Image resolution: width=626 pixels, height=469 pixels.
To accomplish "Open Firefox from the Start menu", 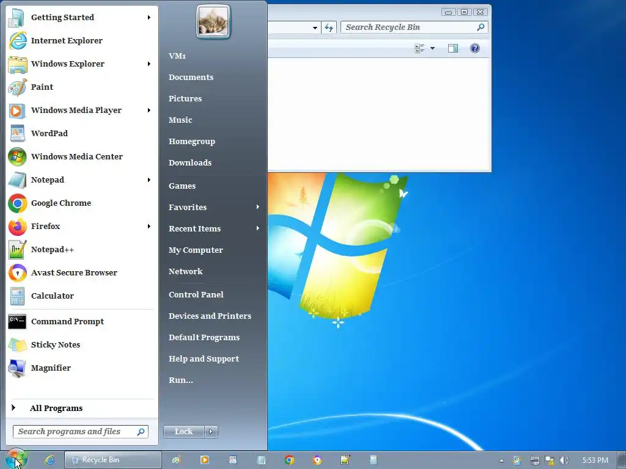I will click(81, 226).
